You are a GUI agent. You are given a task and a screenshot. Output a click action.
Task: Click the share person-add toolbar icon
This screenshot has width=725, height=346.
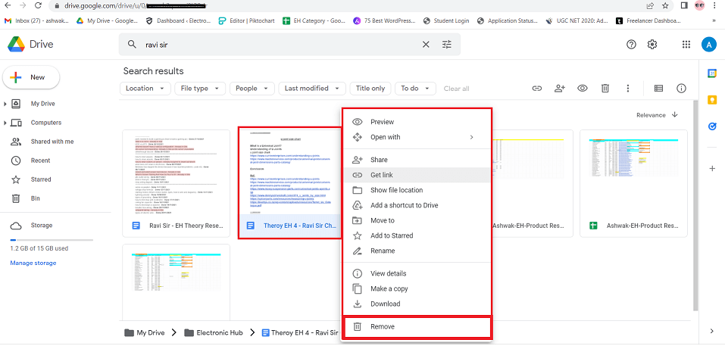560,89
